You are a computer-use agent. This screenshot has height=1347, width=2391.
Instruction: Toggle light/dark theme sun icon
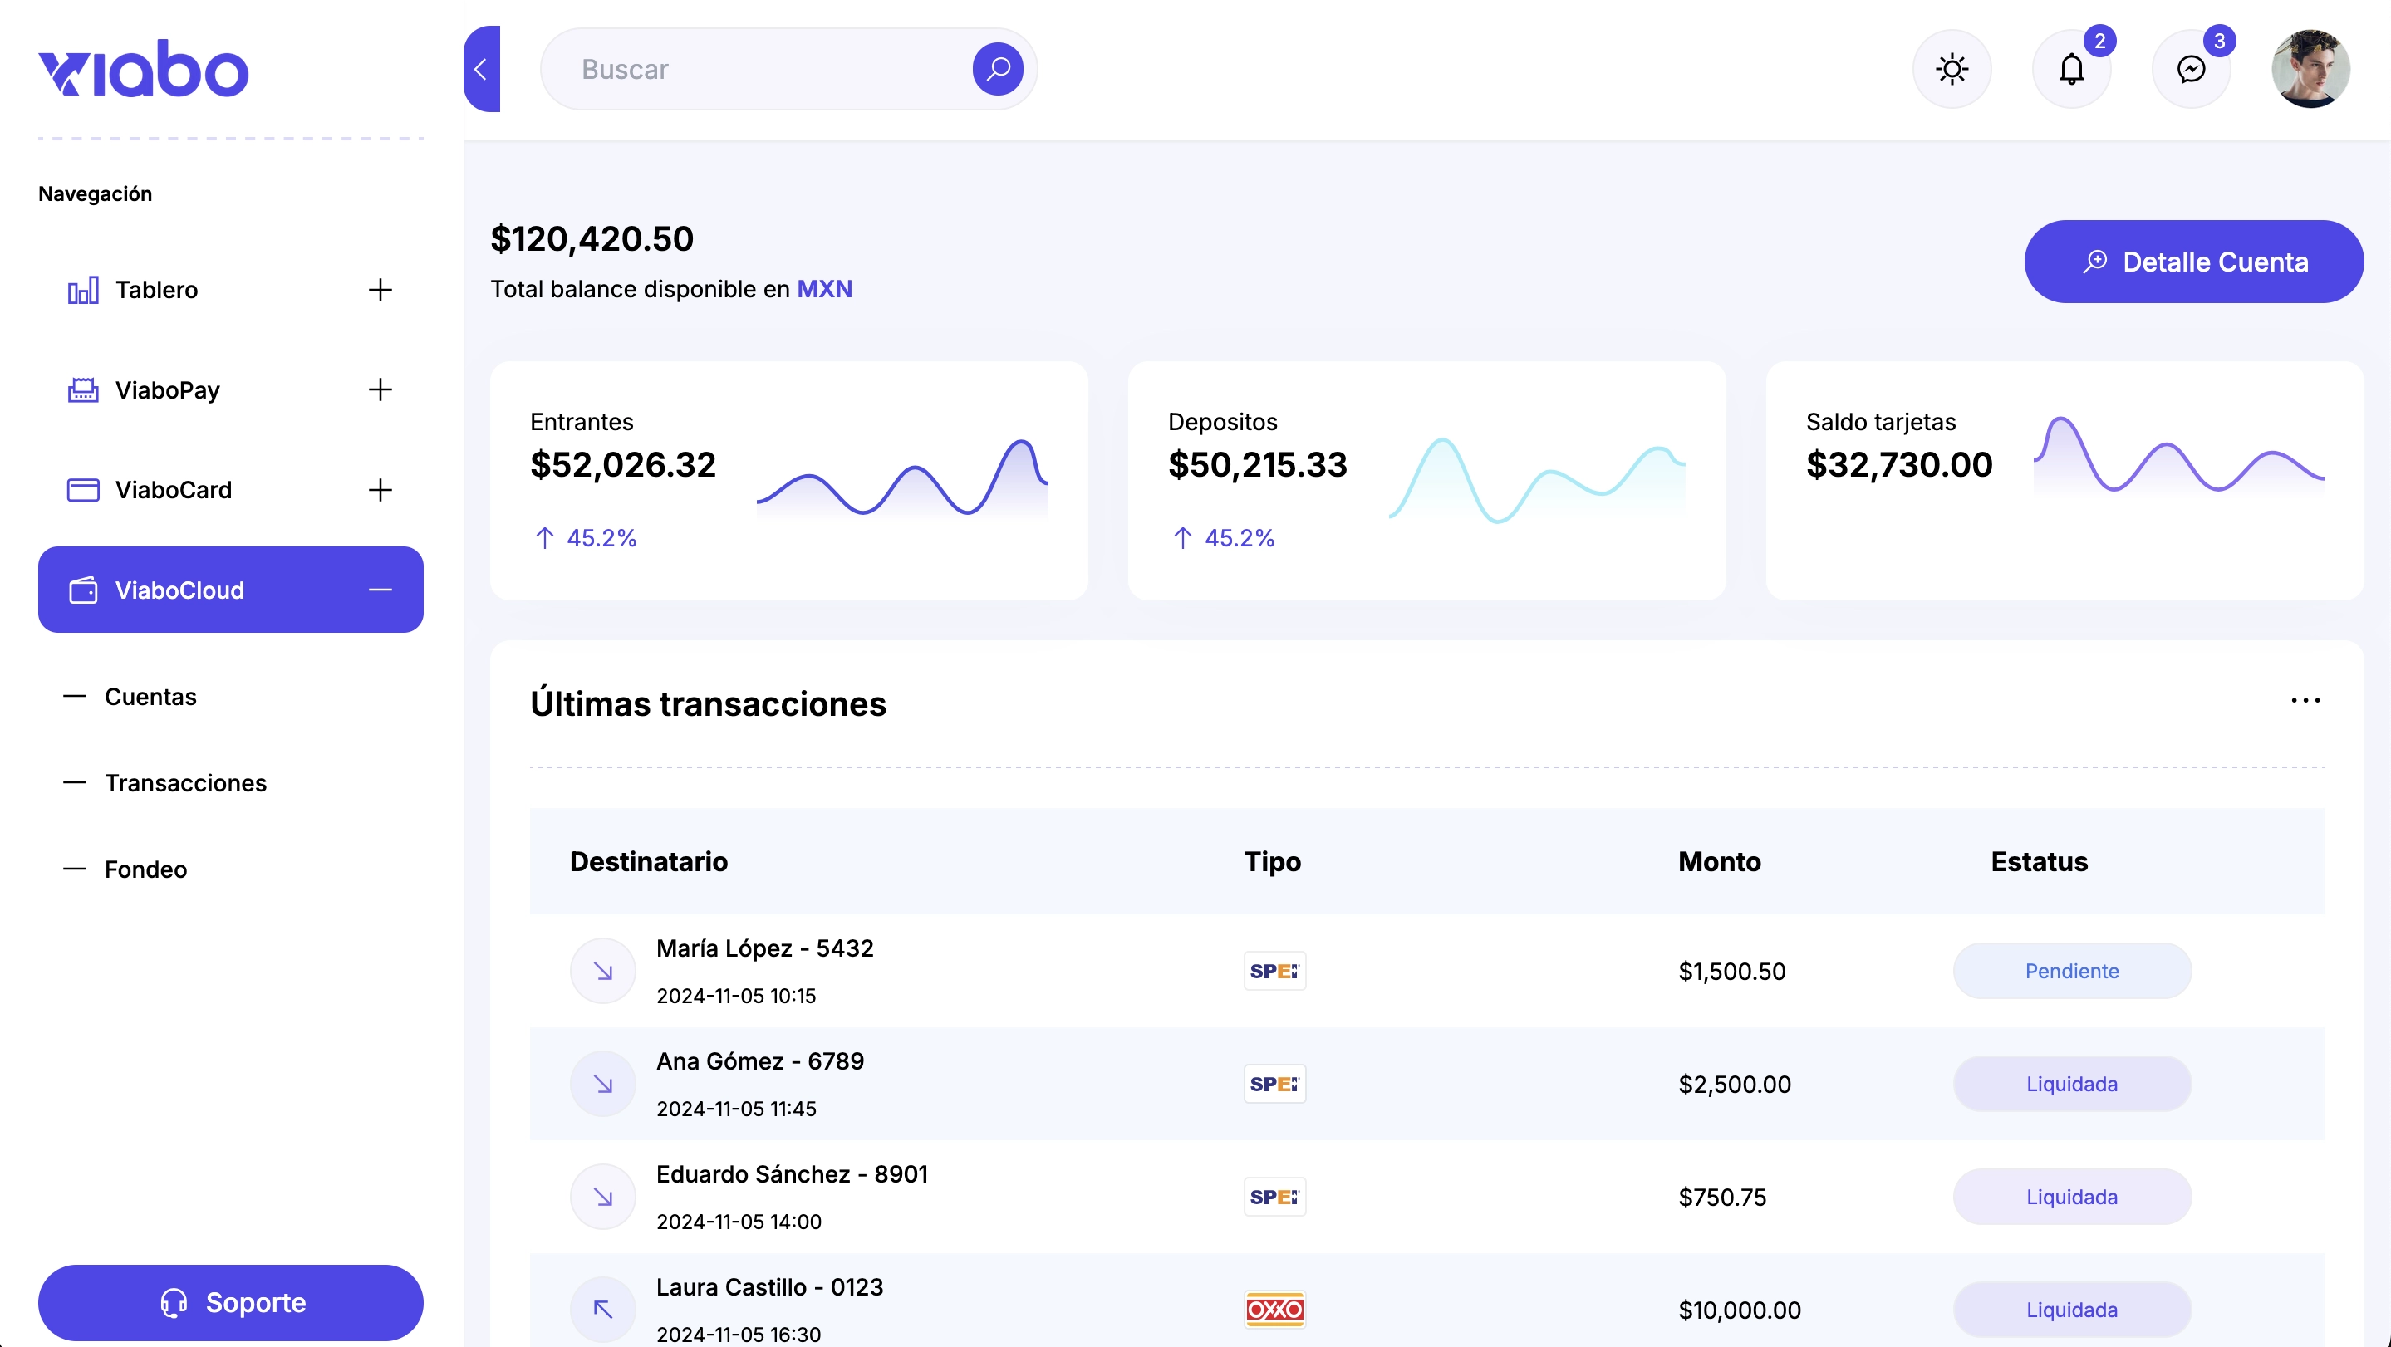pyautogui.click(x=1951, y=70)
